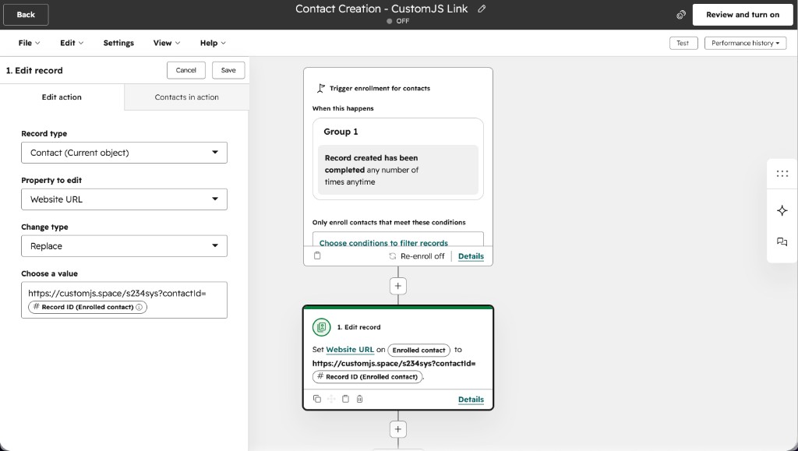The height and width of the screenshot is (451, 798).
Task: Click Choose conditions to filter records
Action: (x=383, y=243)
